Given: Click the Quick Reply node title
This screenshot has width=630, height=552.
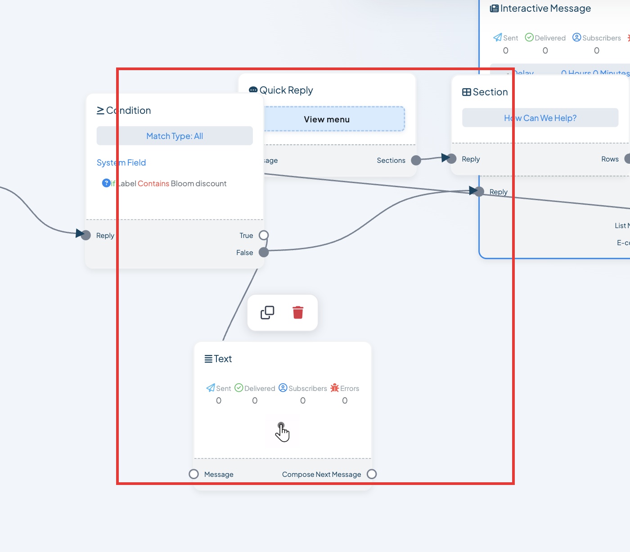Looking at the screenshot, I should [286, 90].
